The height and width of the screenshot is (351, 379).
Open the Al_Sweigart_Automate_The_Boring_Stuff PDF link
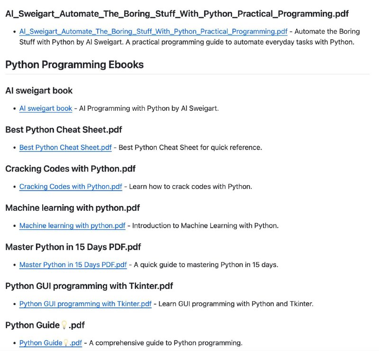coord(153,31)
